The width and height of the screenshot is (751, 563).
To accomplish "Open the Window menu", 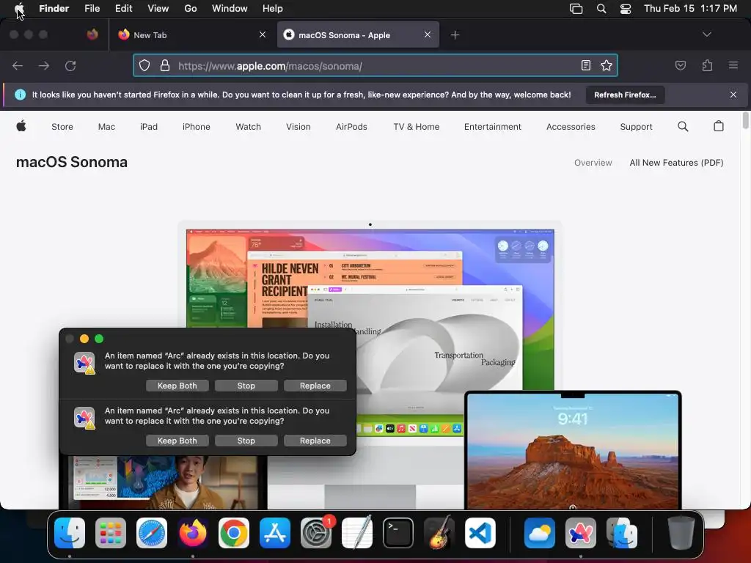I will (230, 8).
